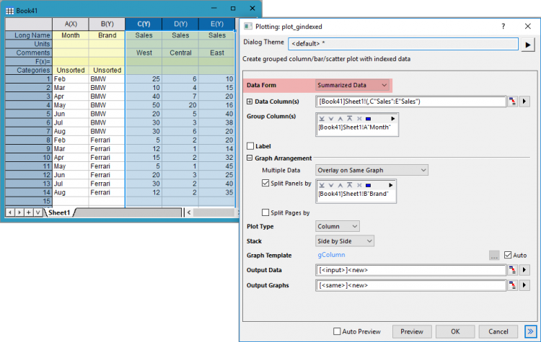Select column header B(Y) in Book41
The image size is (541, 342).
tap(107, 24)
